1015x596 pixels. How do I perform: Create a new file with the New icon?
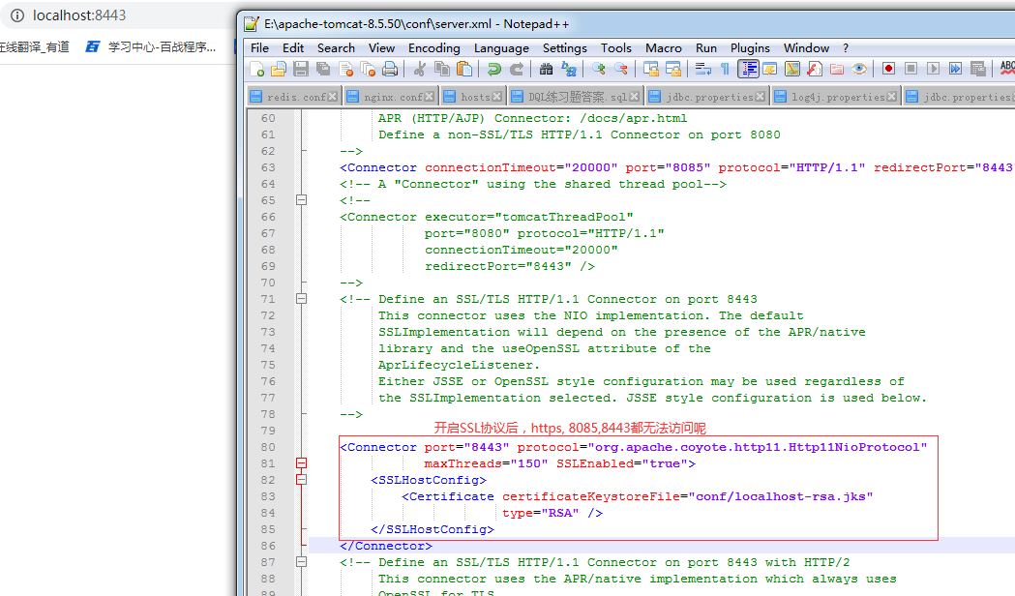[256, 69]
